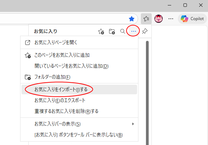Click the blue star in the address bar
Image resolution: width=208 pixels, height=145 pixels.
pos(132,19)
